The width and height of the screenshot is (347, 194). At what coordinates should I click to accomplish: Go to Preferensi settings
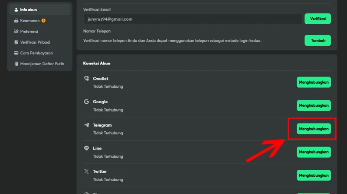pos(40,31)
